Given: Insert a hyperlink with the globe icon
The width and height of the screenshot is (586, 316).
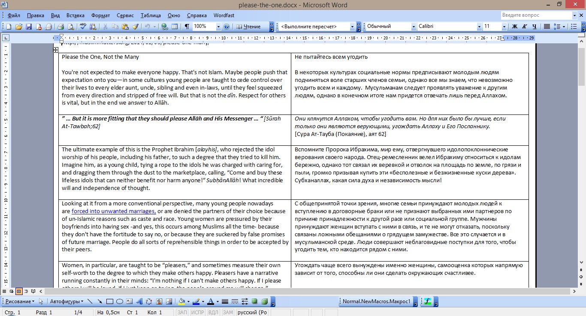Looking at the screenshot, I should pyautogui.click(x=164, y=27).
